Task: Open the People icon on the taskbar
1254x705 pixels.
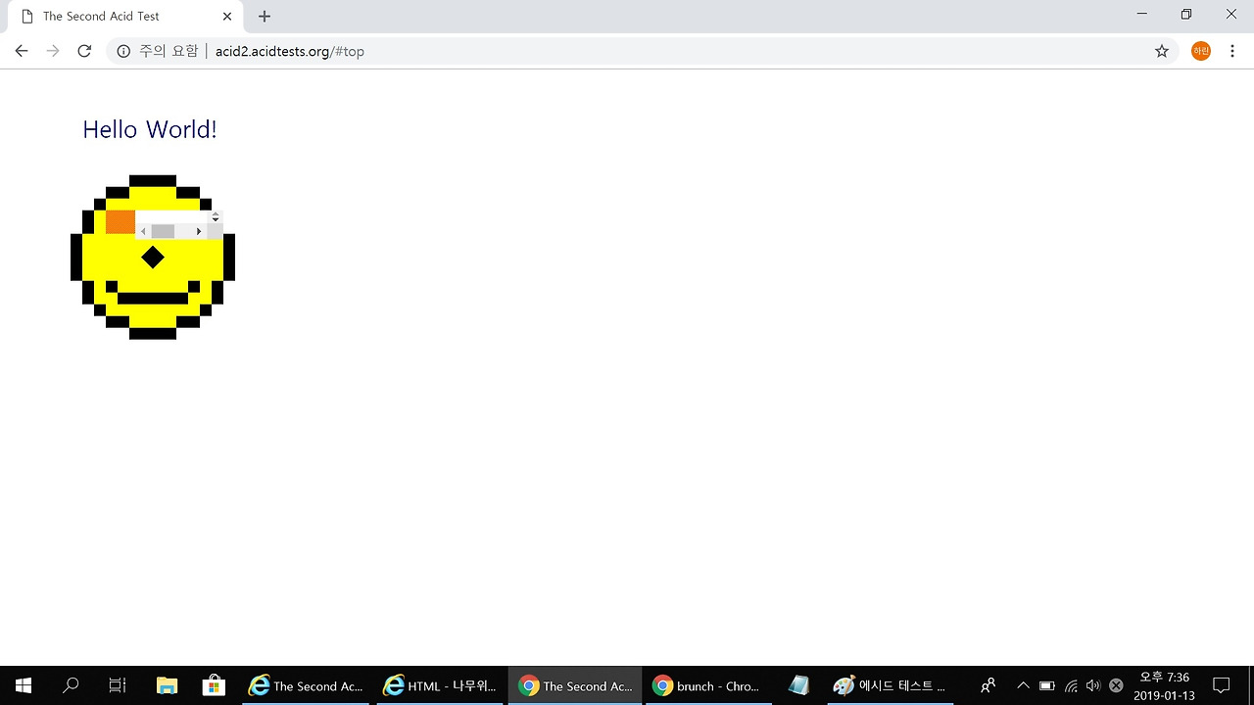Action: click(x=989, y=685)
